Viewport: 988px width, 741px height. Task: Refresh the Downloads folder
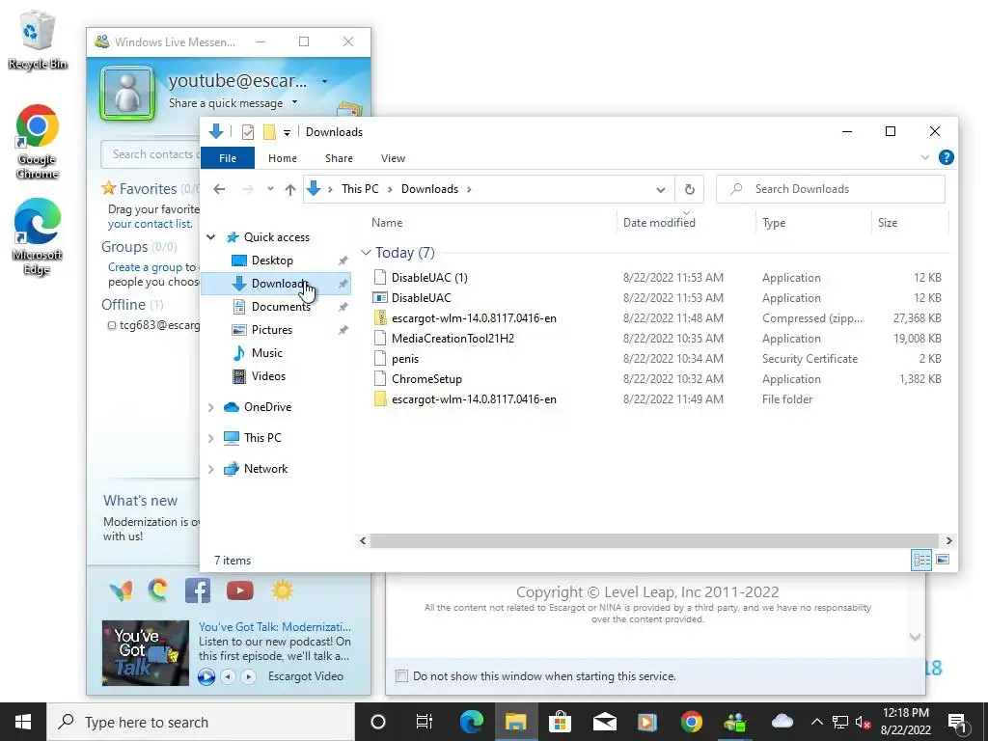pyautogui.click(x=689, y=189)
